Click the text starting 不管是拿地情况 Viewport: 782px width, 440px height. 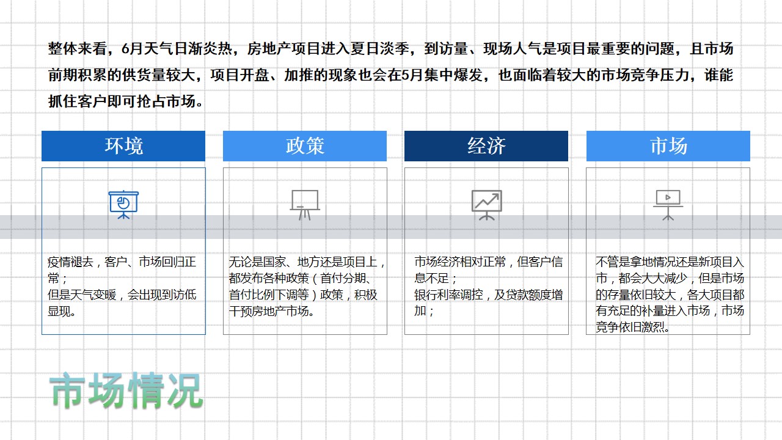point(670,295)
